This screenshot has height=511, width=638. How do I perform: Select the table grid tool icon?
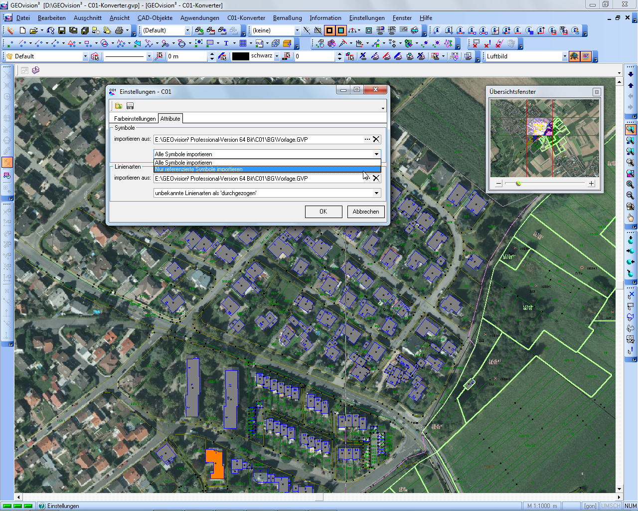click(243, 43)
